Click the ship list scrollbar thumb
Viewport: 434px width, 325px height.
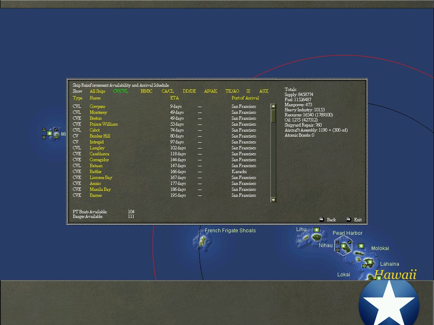point(273,116)
